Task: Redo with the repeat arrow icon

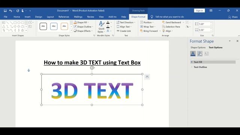Action: pos(18,11)
